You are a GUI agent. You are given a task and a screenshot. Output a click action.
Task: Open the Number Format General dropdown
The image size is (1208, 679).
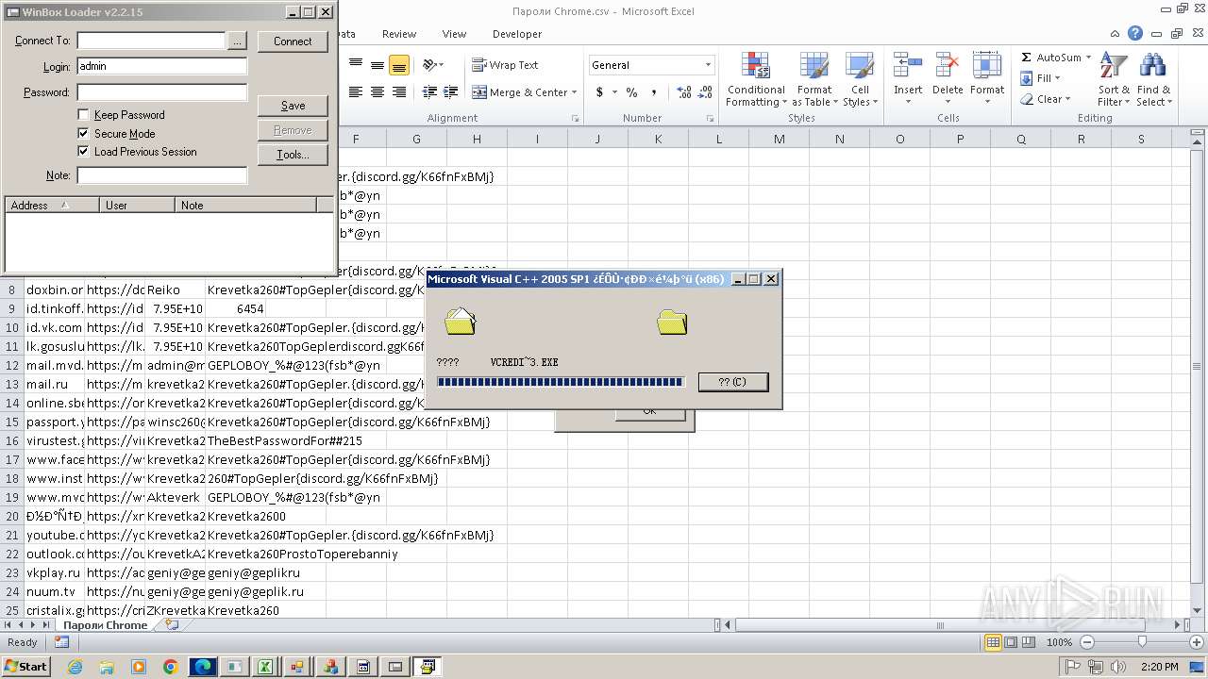click(708, 65)
